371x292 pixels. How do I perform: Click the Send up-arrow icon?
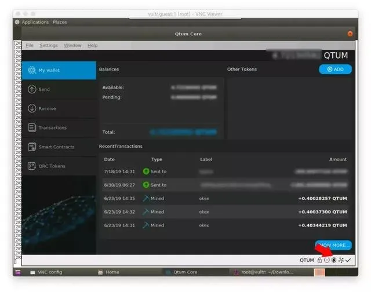coord(32,89)
